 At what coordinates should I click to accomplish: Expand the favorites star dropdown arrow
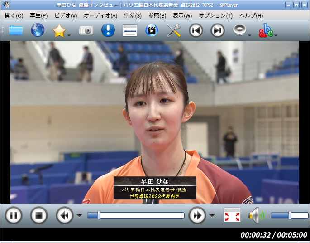coord(69,35)
